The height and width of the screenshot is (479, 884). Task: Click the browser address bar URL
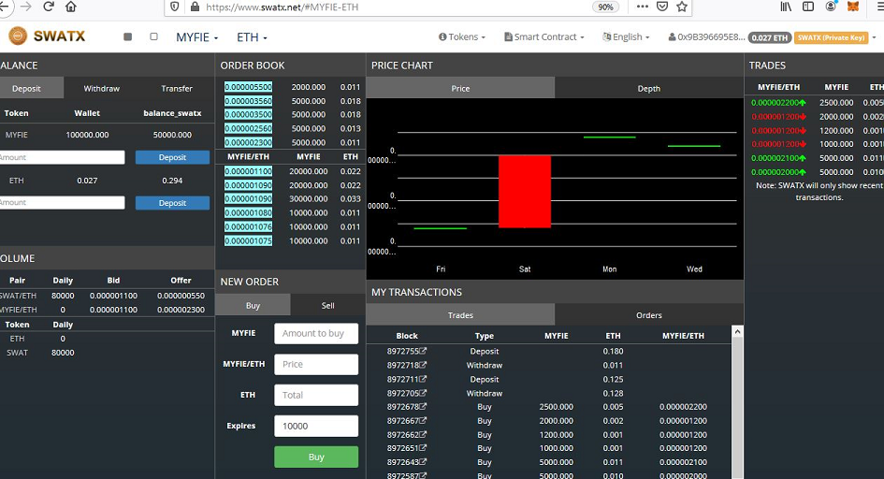282,7
